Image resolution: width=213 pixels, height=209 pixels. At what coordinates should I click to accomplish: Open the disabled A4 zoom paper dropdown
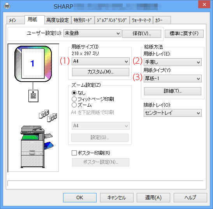(100, 126)
